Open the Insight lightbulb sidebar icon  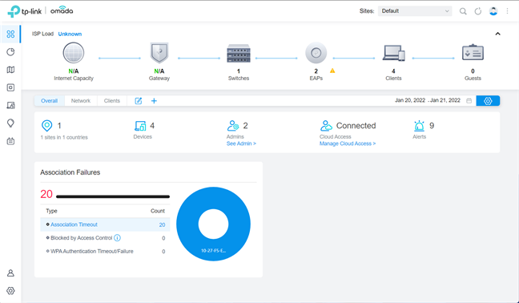[x=10, y=123]
